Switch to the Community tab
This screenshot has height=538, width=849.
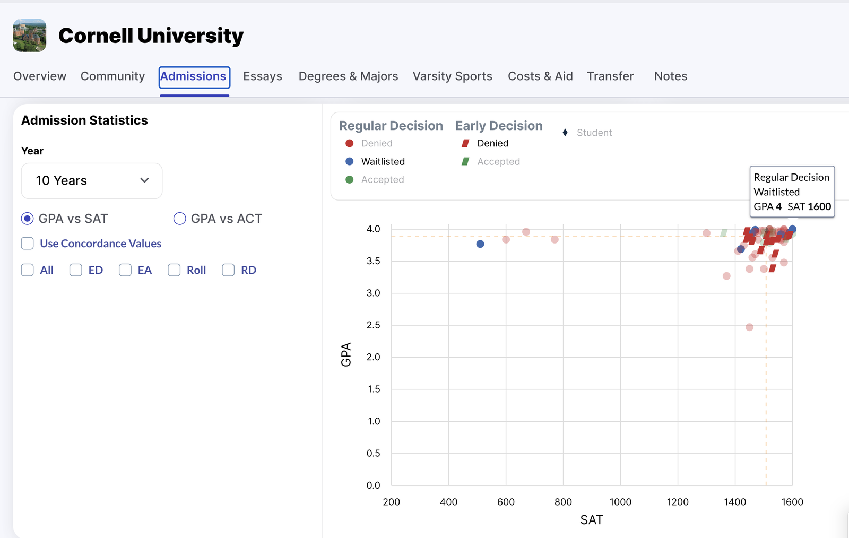pyautogui.click(x=112, y=76)
